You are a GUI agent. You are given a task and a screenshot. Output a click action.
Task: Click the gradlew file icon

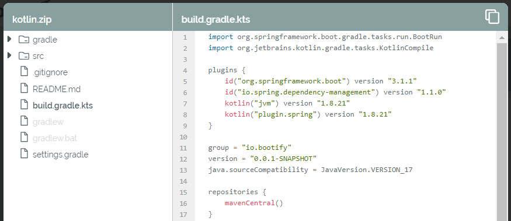(24, 121)
